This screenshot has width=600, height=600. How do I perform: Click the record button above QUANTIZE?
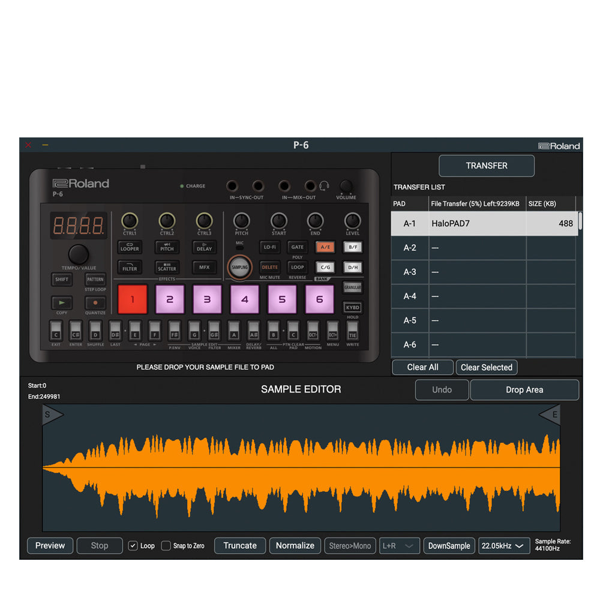pyautogui.click(x=95, y=303)
